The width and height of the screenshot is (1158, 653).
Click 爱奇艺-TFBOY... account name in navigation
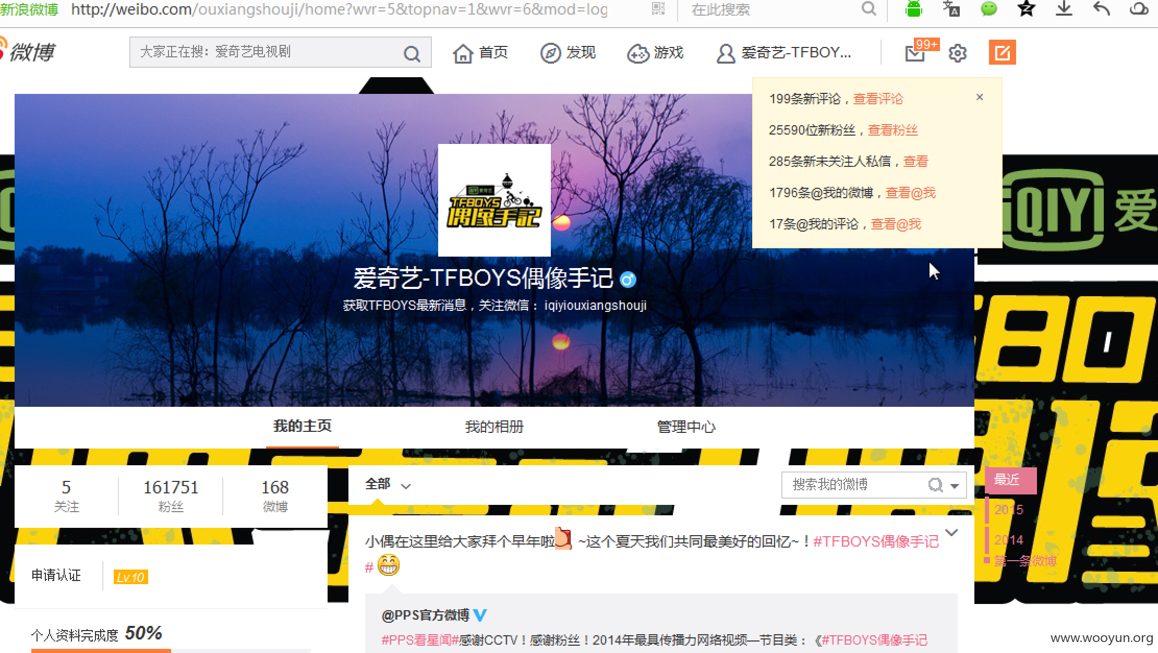coord(796,53)
